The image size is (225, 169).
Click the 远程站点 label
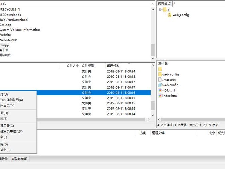point(165,4)
